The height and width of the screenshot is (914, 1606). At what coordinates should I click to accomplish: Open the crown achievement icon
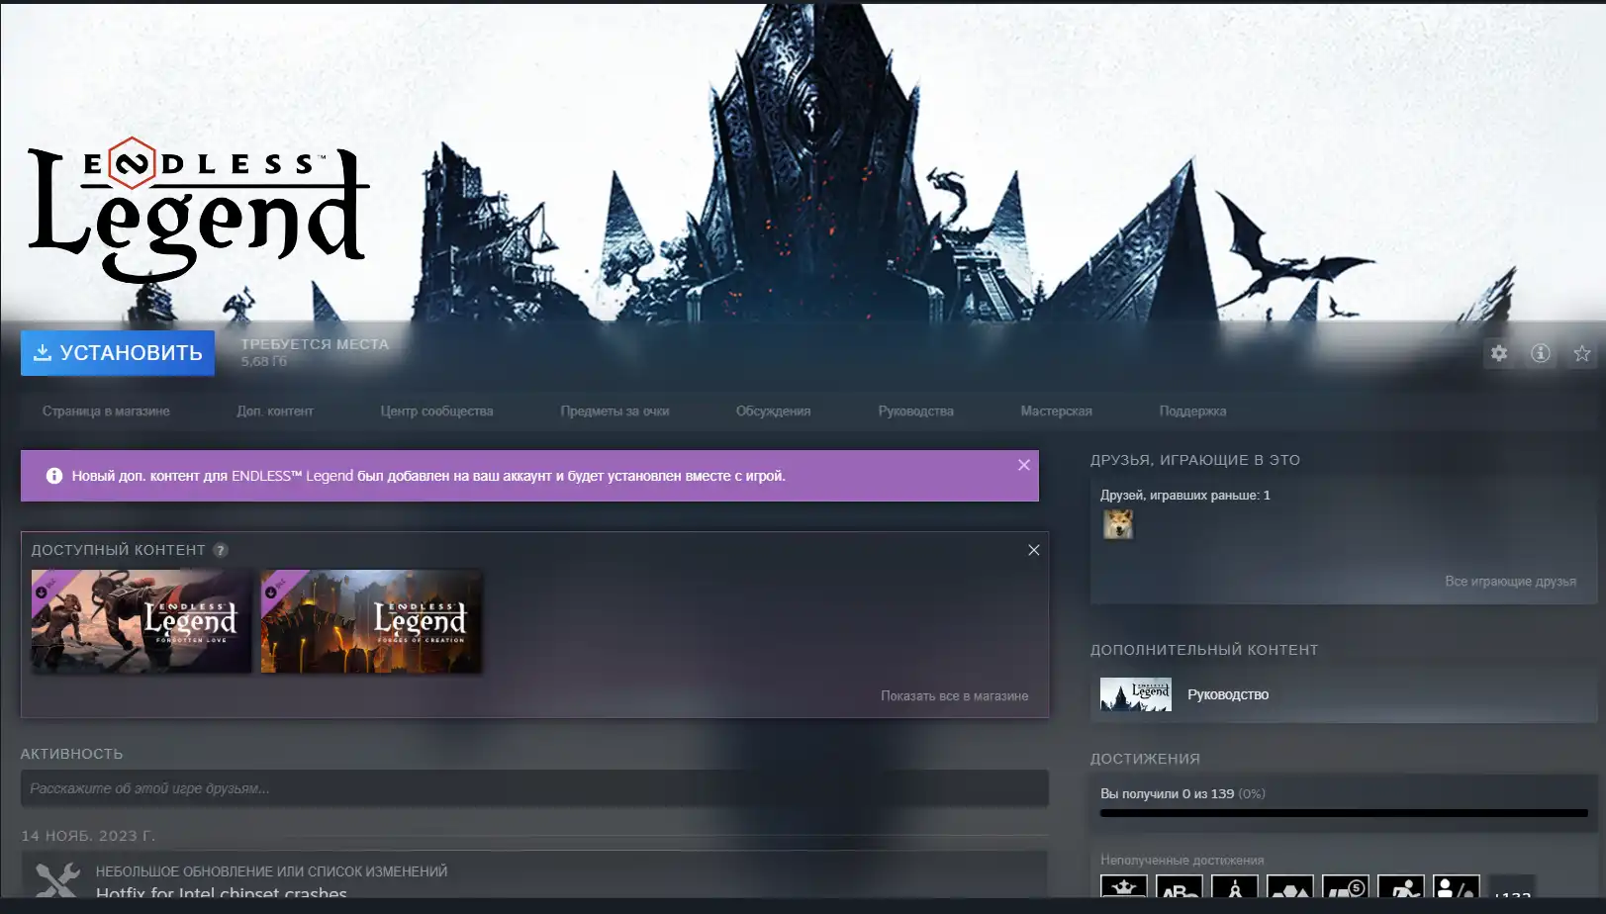[x=1124, y=886]
